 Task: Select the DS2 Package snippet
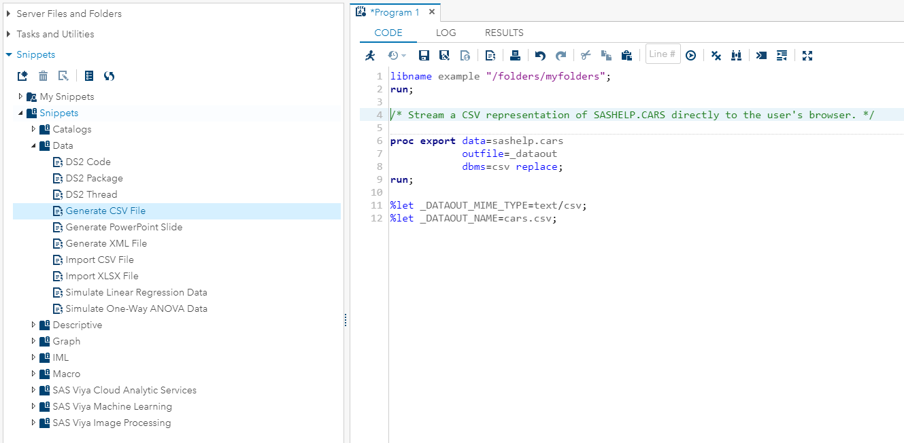pos(94,178)
